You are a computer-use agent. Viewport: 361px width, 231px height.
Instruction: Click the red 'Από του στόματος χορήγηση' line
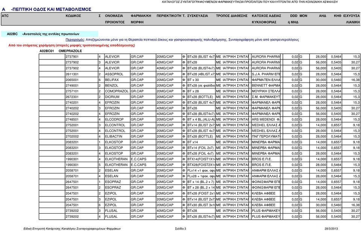click(x=71, y=46)
